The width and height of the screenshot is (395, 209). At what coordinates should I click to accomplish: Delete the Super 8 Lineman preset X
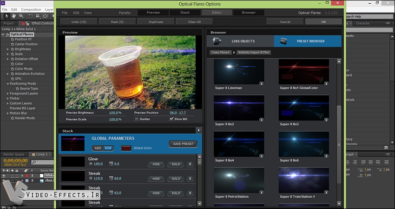[x=262, y=84]
